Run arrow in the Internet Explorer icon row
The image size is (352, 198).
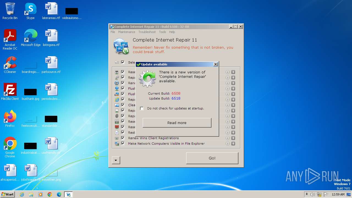pos(233,100)
